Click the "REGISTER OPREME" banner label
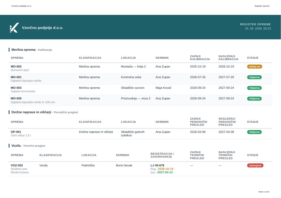This screenshot has width=281, height=198. [255, 24]
